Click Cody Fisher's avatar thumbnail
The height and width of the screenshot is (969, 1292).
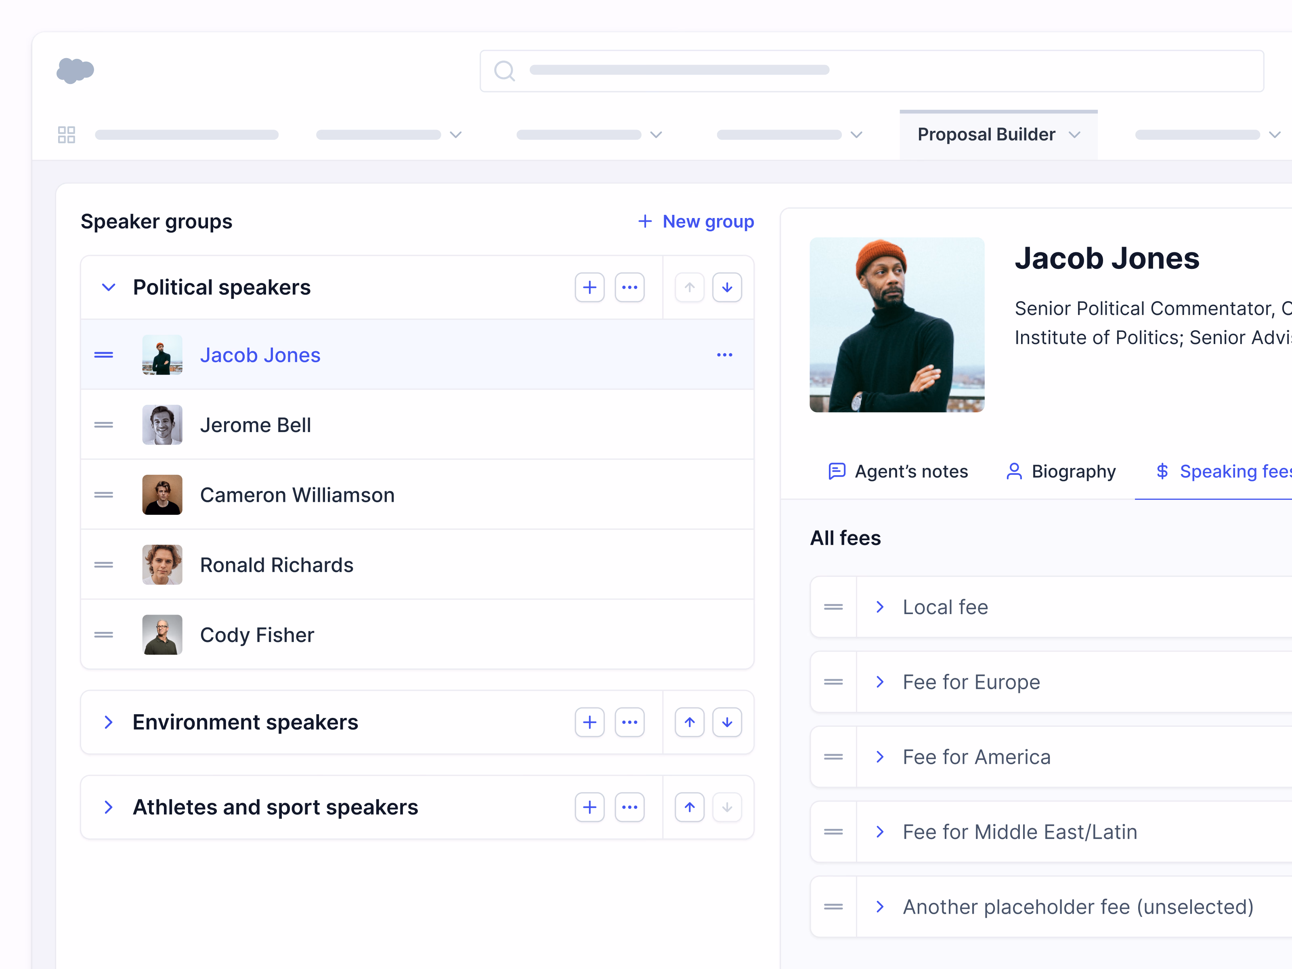pyautogui.click(x=162, y=635)
